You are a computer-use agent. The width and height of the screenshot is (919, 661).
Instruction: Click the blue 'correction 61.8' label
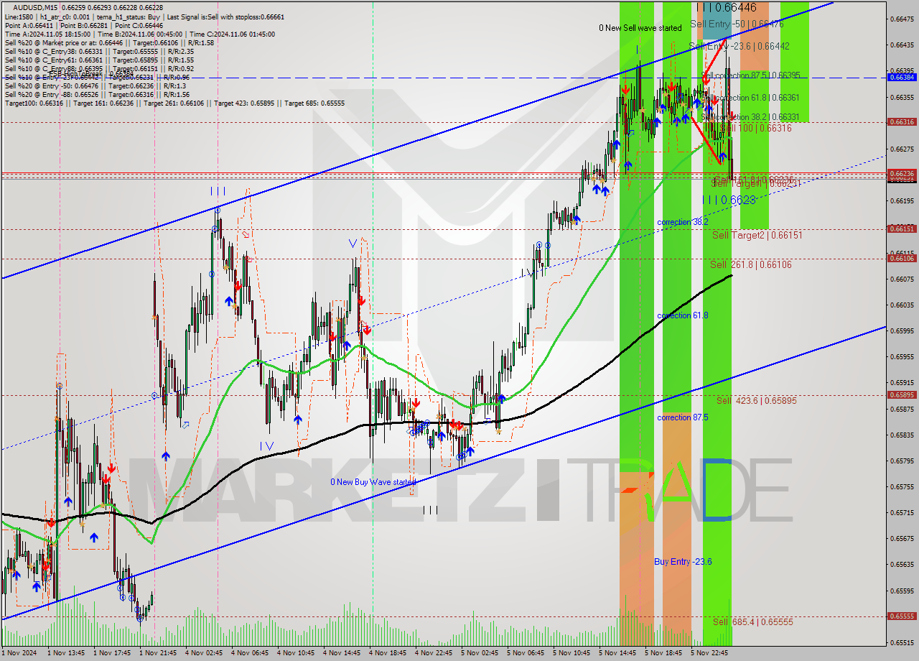tap(683, 315)
